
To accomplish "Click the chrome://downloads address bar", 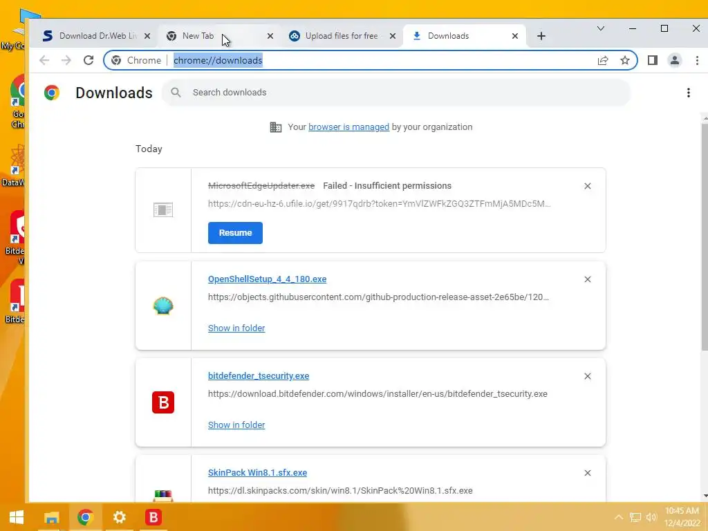I will tap(371, 61).
